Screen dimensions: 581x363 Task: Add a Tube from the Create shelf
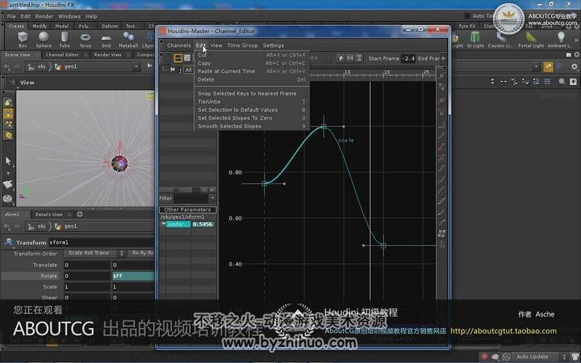coord(65,39)
